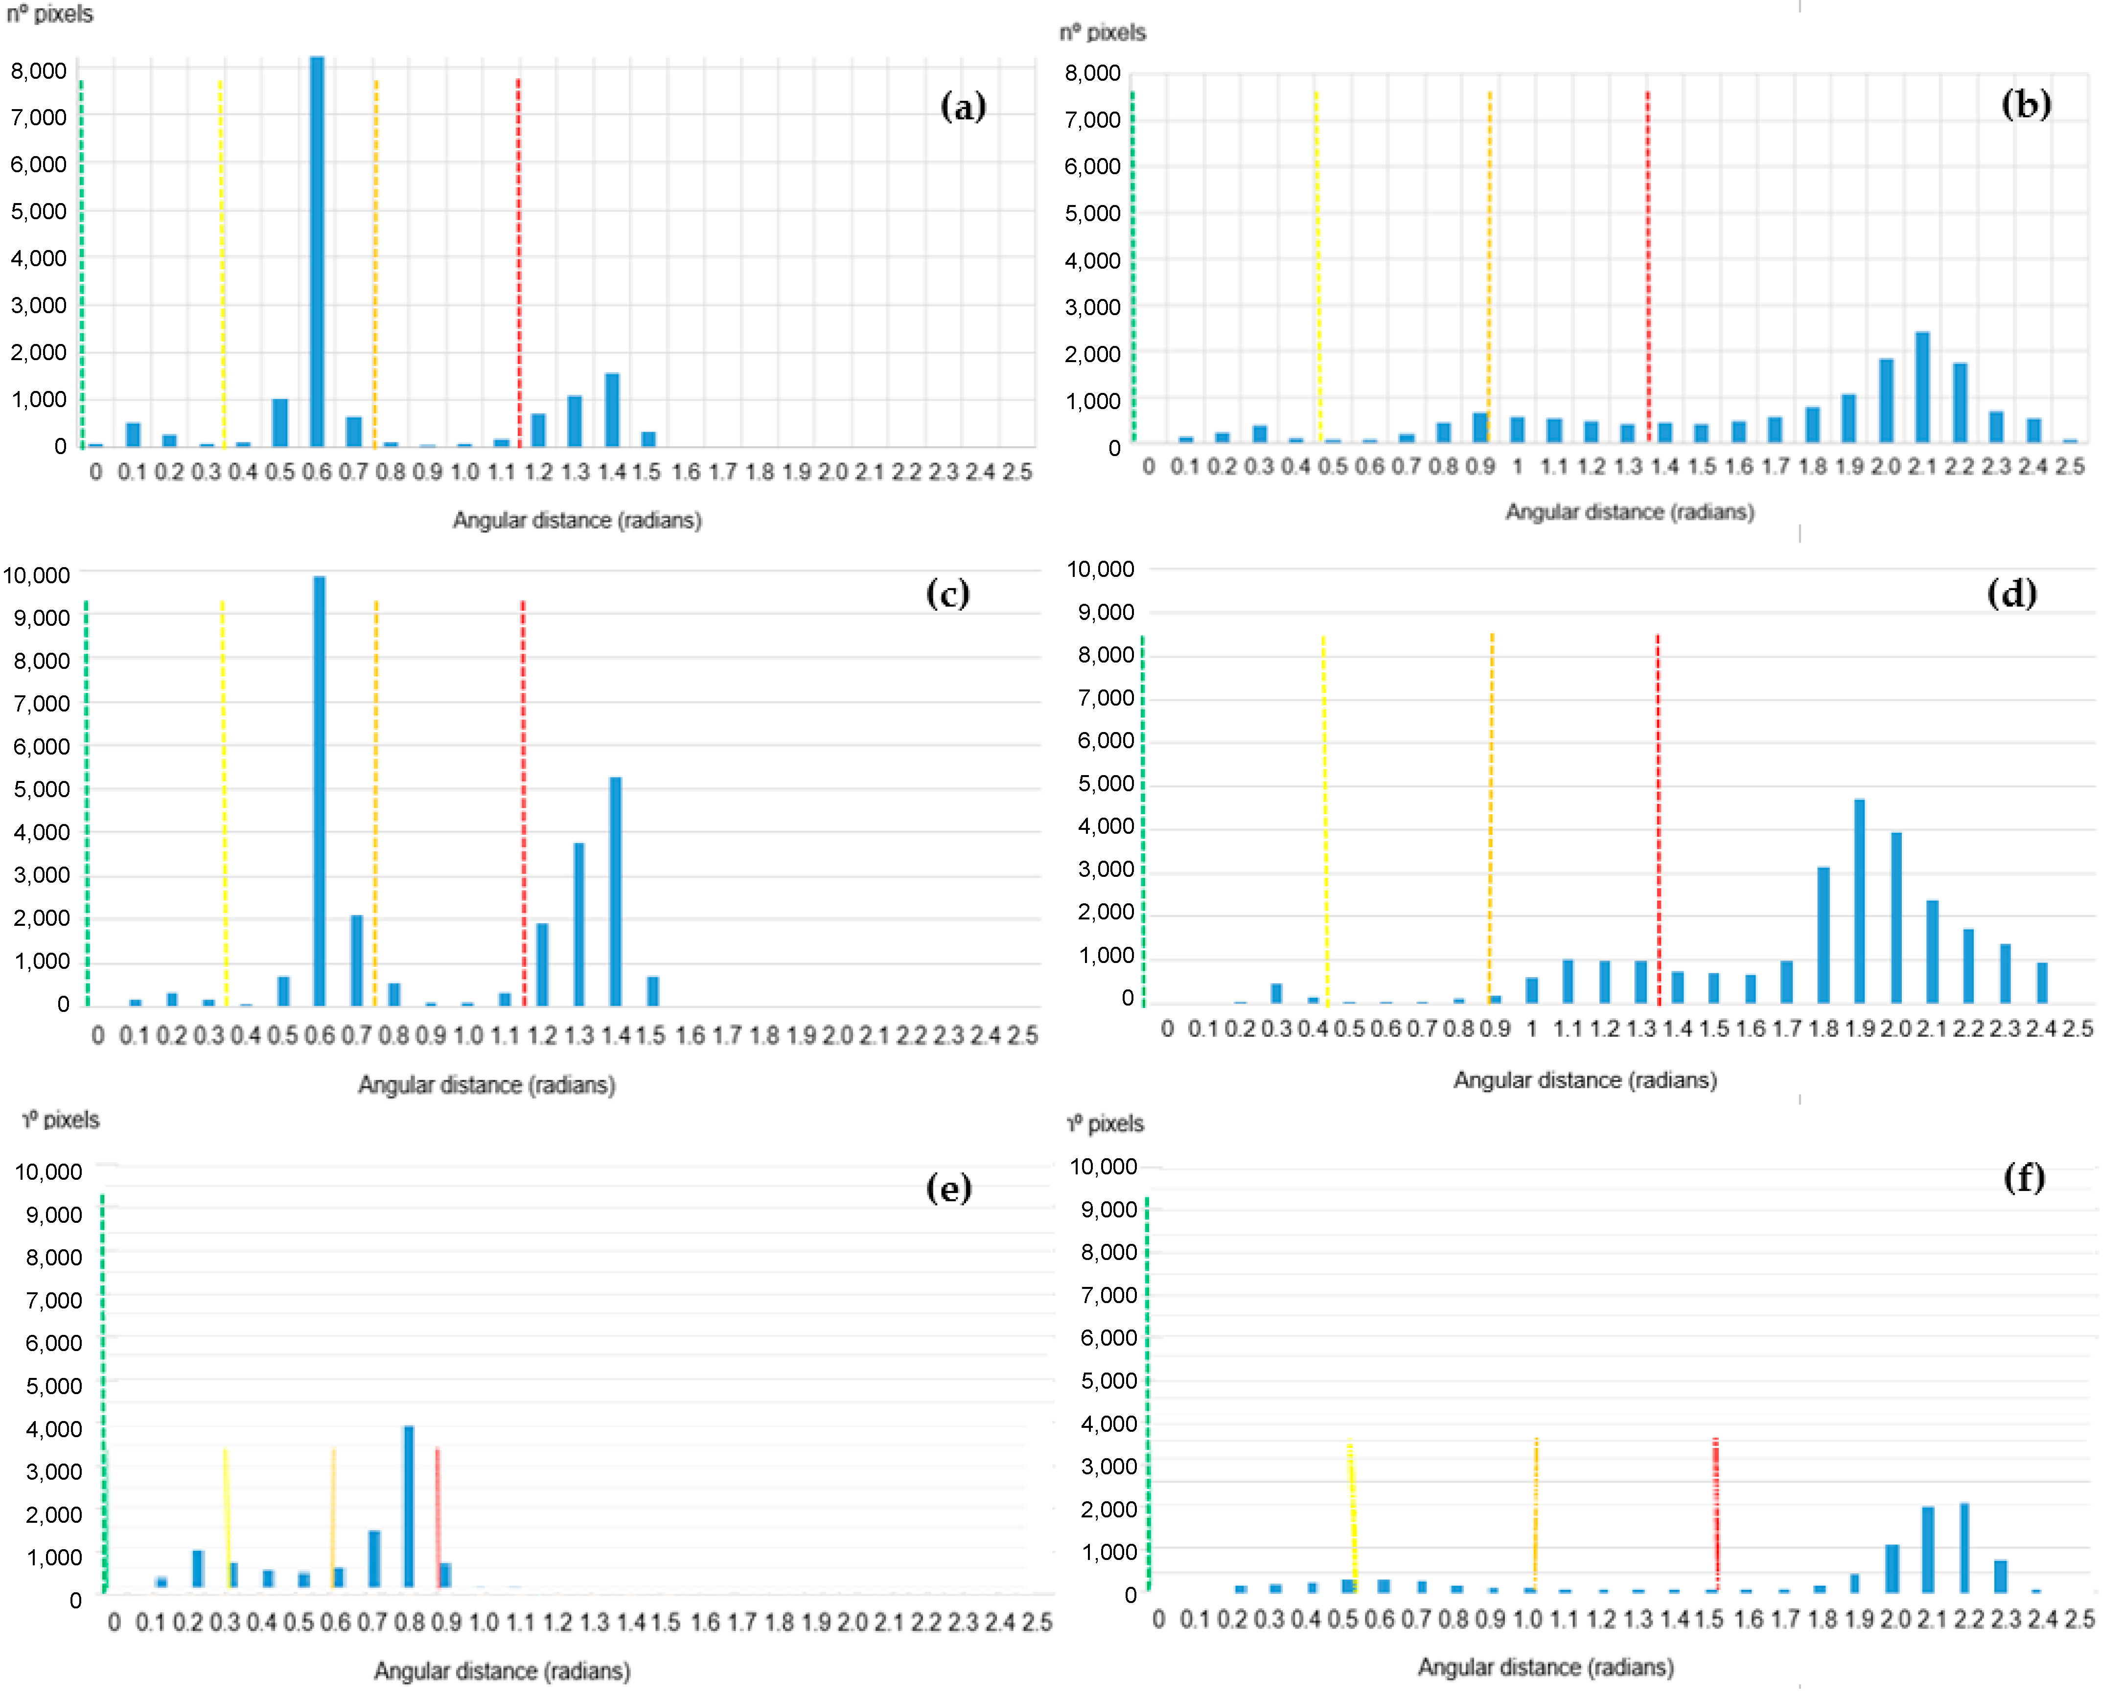Click the 1.4 radians bar in chart (c)
The width and height of the screenshot is (2123, 1696).
coord(616,891)
